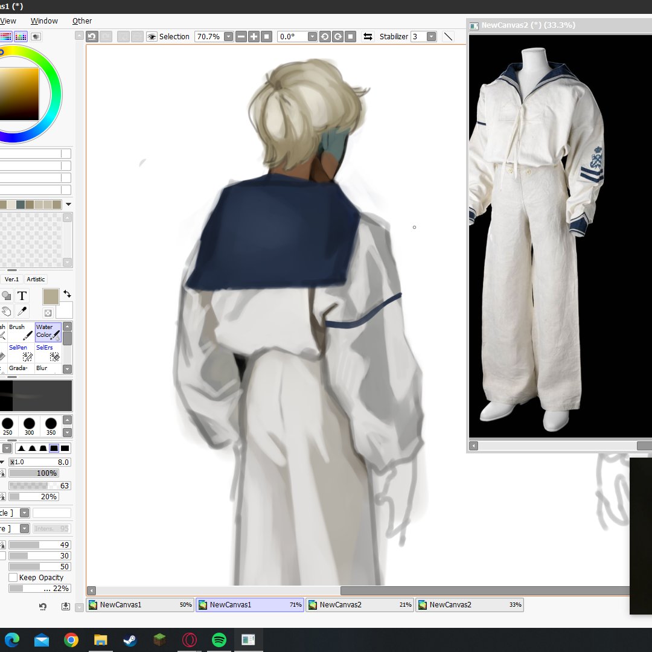Open Steam from the taskbar
The width and height of the screenshot is (652, 652).
130,639
